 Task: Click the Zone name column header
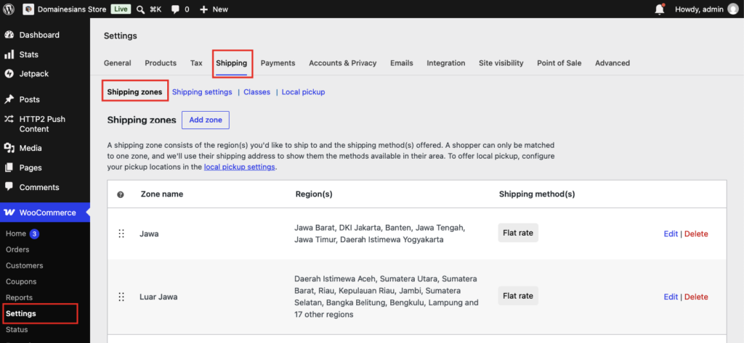point(162,194)
